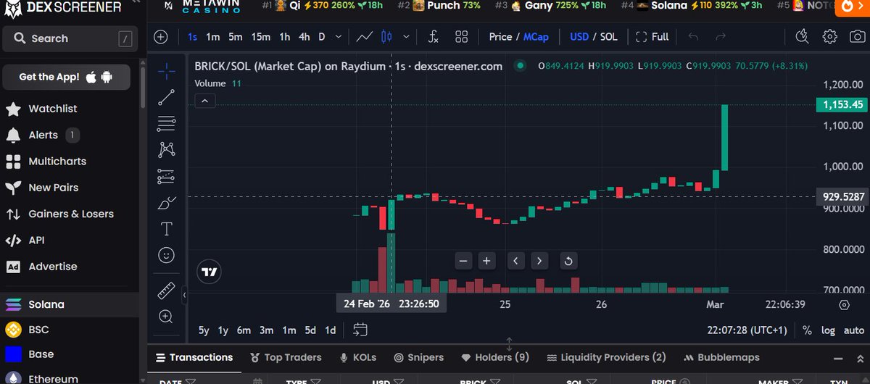Activate the chart zoom-in magnifier tool
Screen dimensions: 870x384
click(167, 316)
